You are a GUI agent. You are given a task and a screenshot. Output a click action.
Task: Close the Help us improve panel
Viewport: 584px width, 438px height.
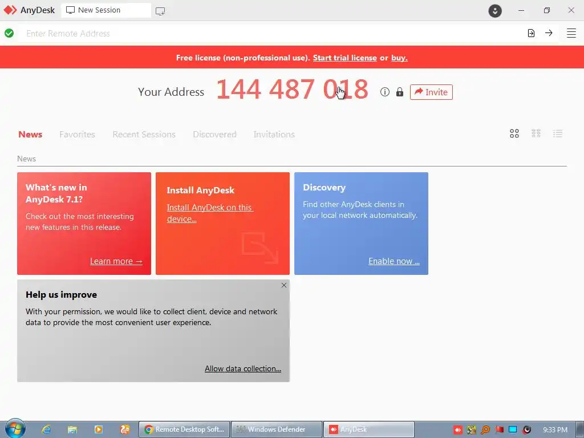(x=284, y=285)
